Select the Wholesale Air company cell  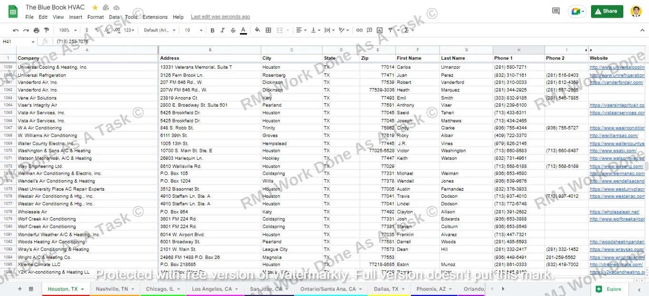click(x=87, y=212)
